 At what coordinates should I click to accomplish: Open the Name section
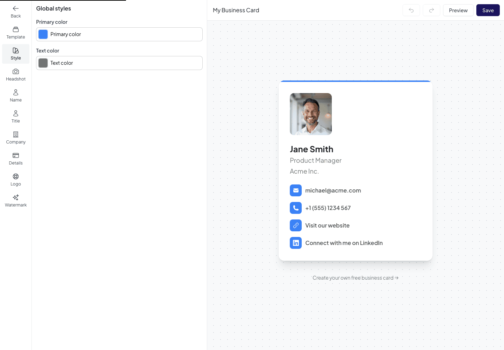click(x=16, y=96)
